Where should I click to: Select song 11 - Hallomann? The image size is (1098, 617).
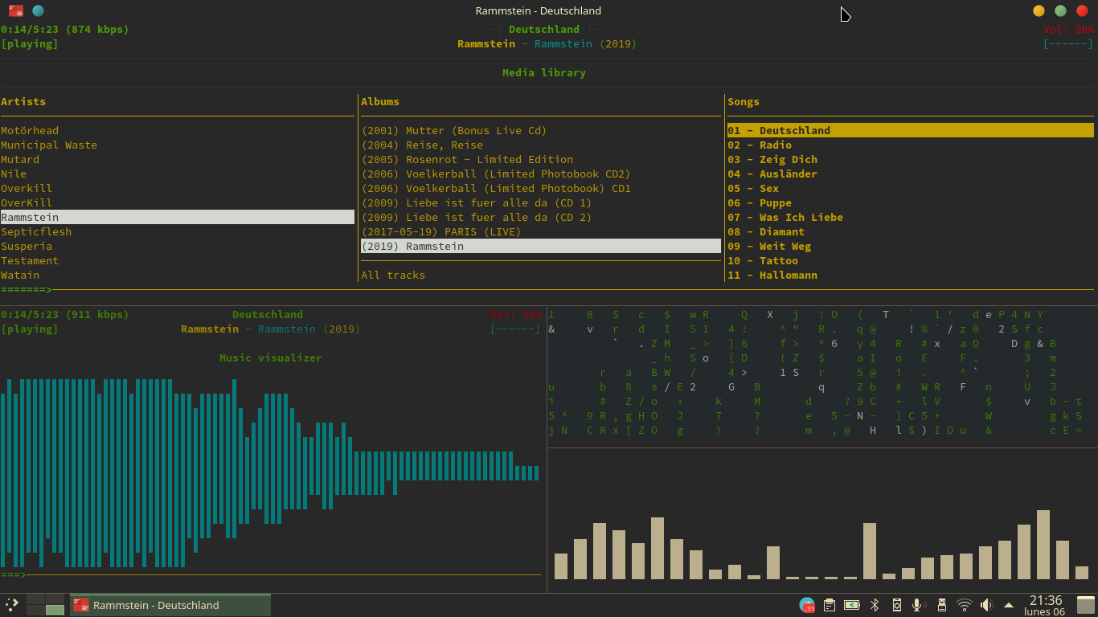point(772,276)
